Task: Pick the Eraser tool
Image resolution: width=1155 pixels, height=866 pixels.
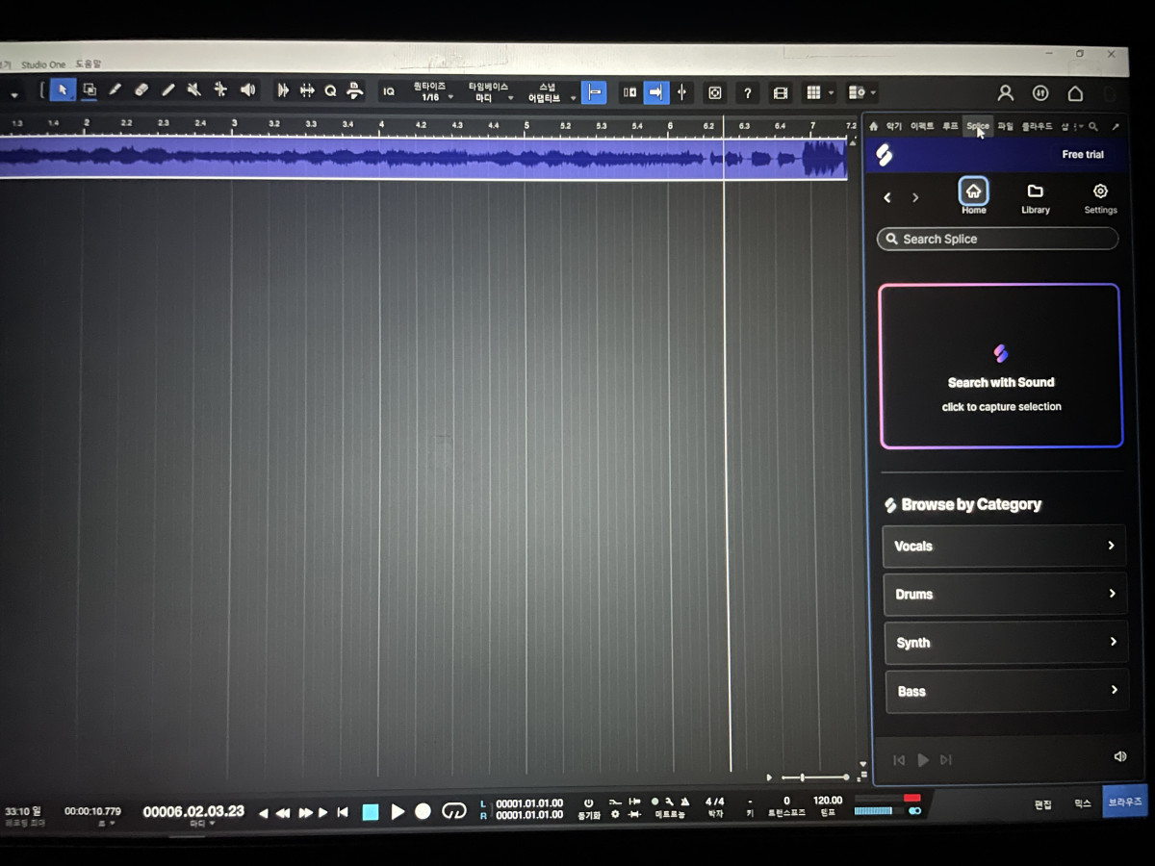Action: (141, 90)
